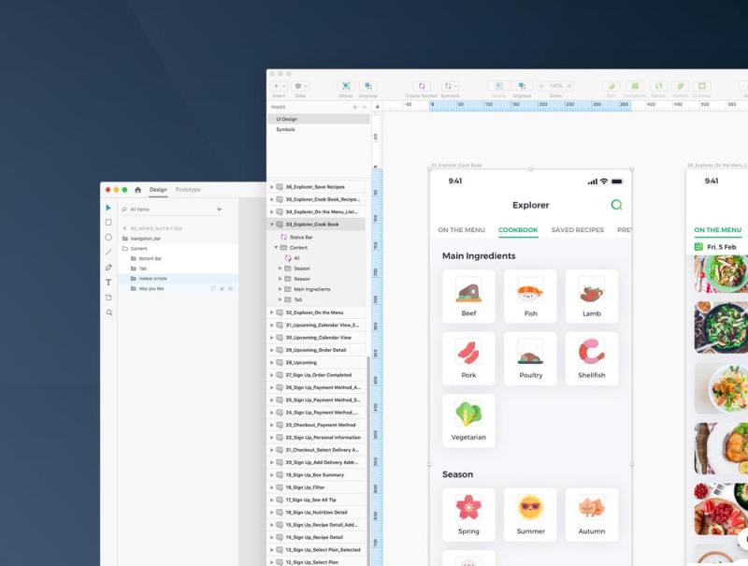Click the Group icon in Sketch toolbar
This screenshot has width=748, height=566.
coord(345,86)
